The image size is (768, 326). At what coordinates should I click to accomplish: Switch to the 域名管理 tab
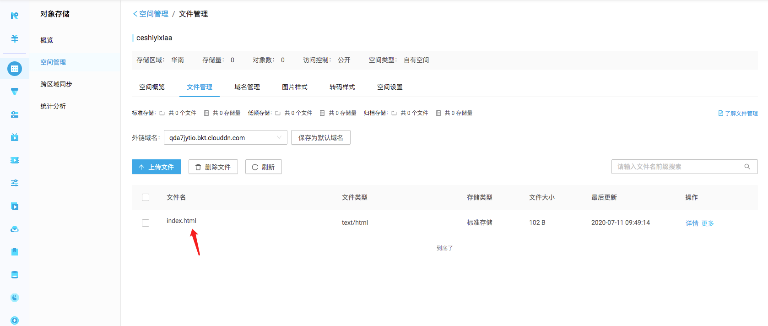247,87
